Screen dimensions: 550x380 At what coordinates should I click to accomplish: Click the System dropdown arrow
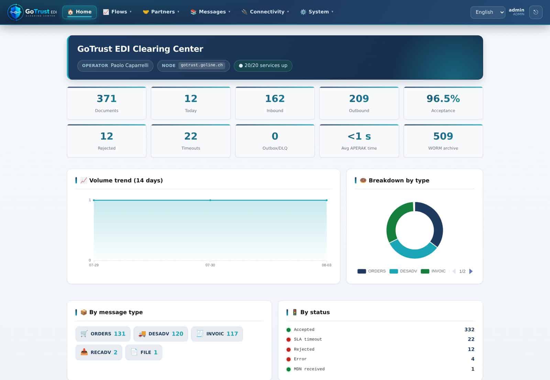point(332,12)
